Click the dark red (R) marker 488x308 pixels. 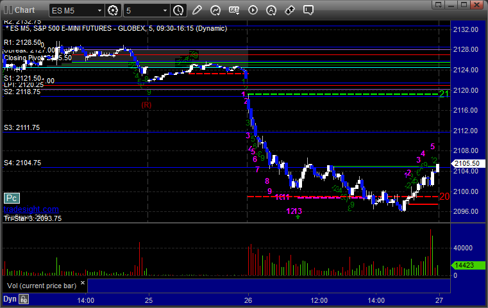click(x=146, y=105)
